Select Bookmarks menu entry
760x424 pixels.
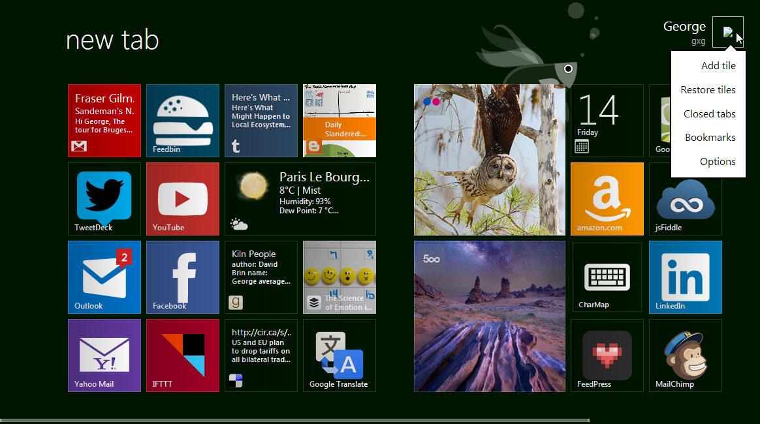(x=710, y=138)
